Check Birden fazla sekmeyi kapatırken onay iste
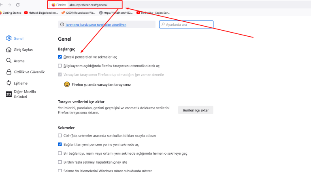 (x=60, y=162)
